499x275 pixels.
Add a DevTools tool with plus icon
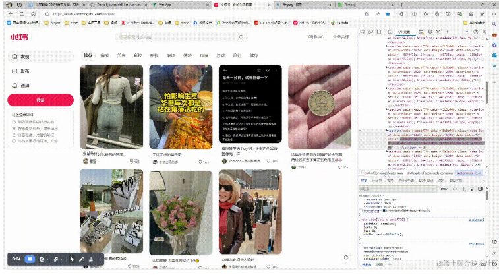tap(447, 32)
